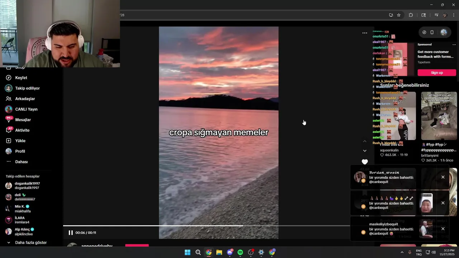Open Chrome three-dot menu

[x=454, y=15]
